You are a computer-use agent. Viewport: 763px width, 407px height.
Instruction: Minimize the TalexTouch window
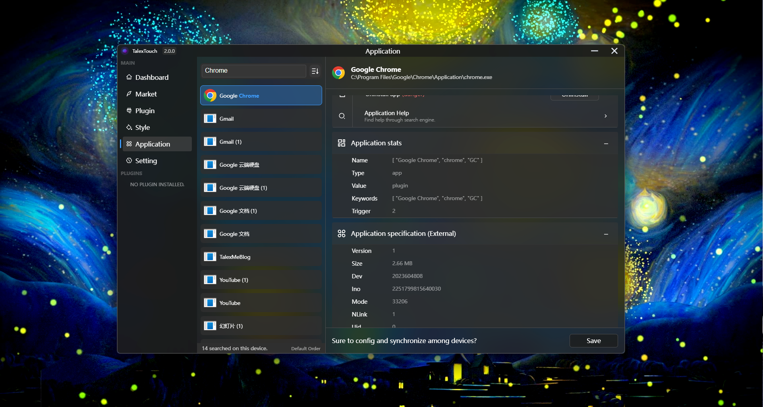(595, 51)
